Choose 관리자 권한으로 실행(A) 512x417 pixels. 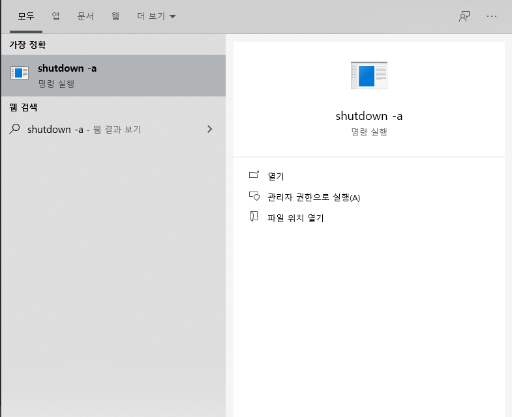314,197
